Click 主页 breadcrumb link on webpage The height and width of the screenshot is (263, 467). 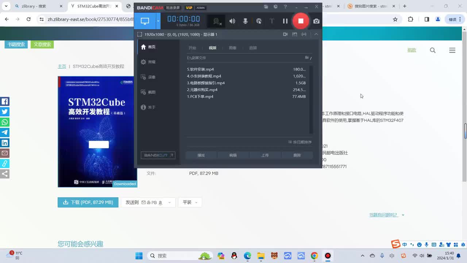tap(62, 66)
